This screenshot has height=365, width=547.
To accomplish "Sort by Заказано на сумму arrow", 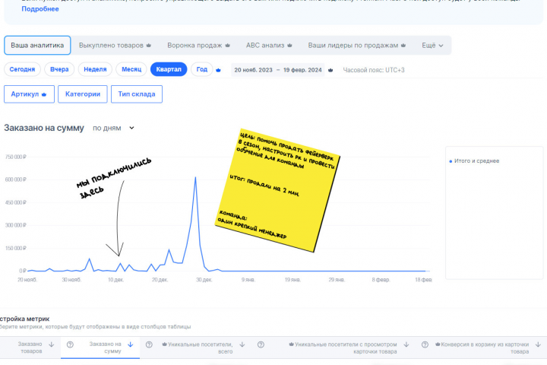I will click(x=131, y=344).
